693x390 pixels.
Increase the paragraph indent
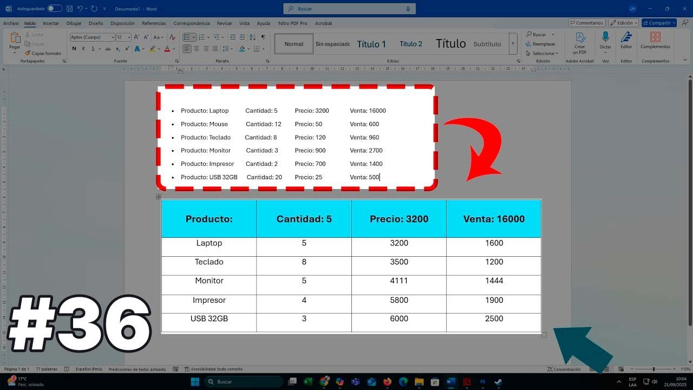(243, 37)
